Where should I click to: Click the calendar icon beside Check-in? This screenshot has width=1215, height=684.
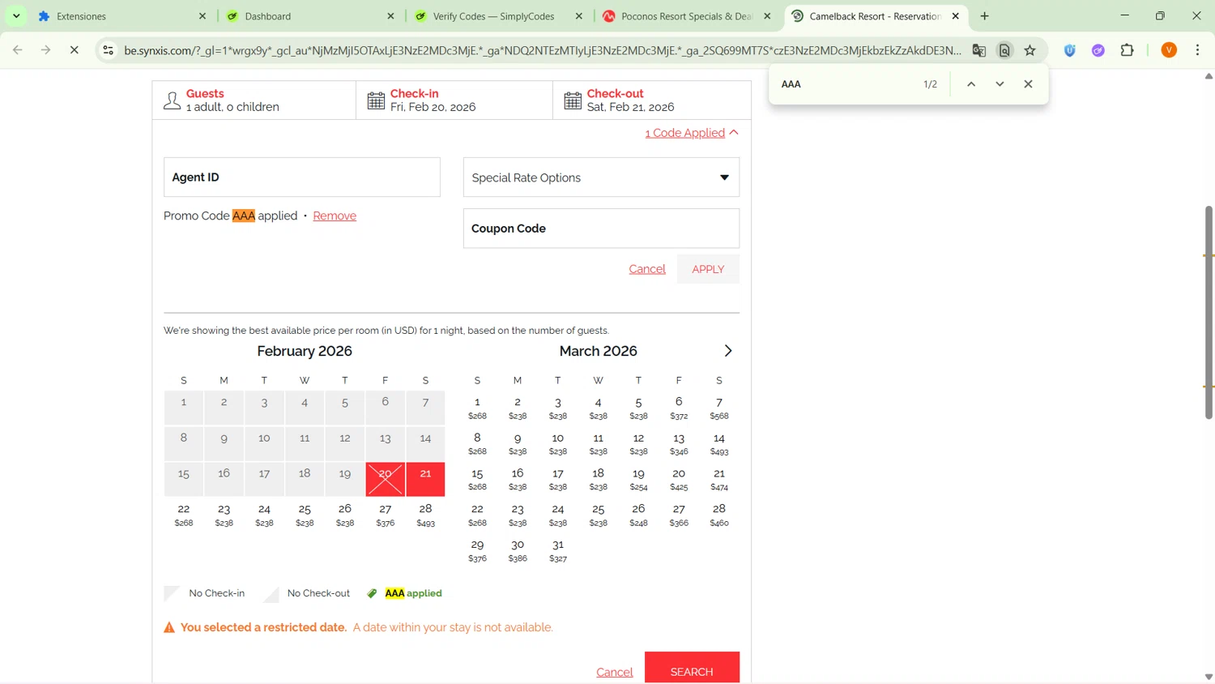tap(376, 100)
